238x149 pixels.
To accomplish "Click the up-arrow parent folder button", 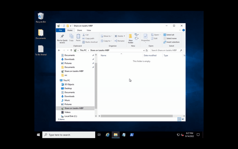I will (x=71, y=50).
